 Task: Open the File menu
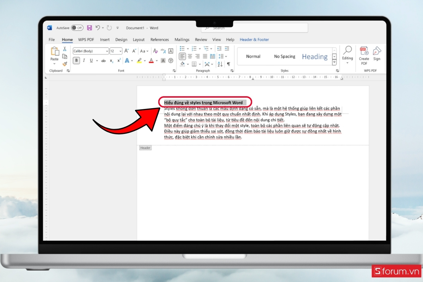pos(51,39)
